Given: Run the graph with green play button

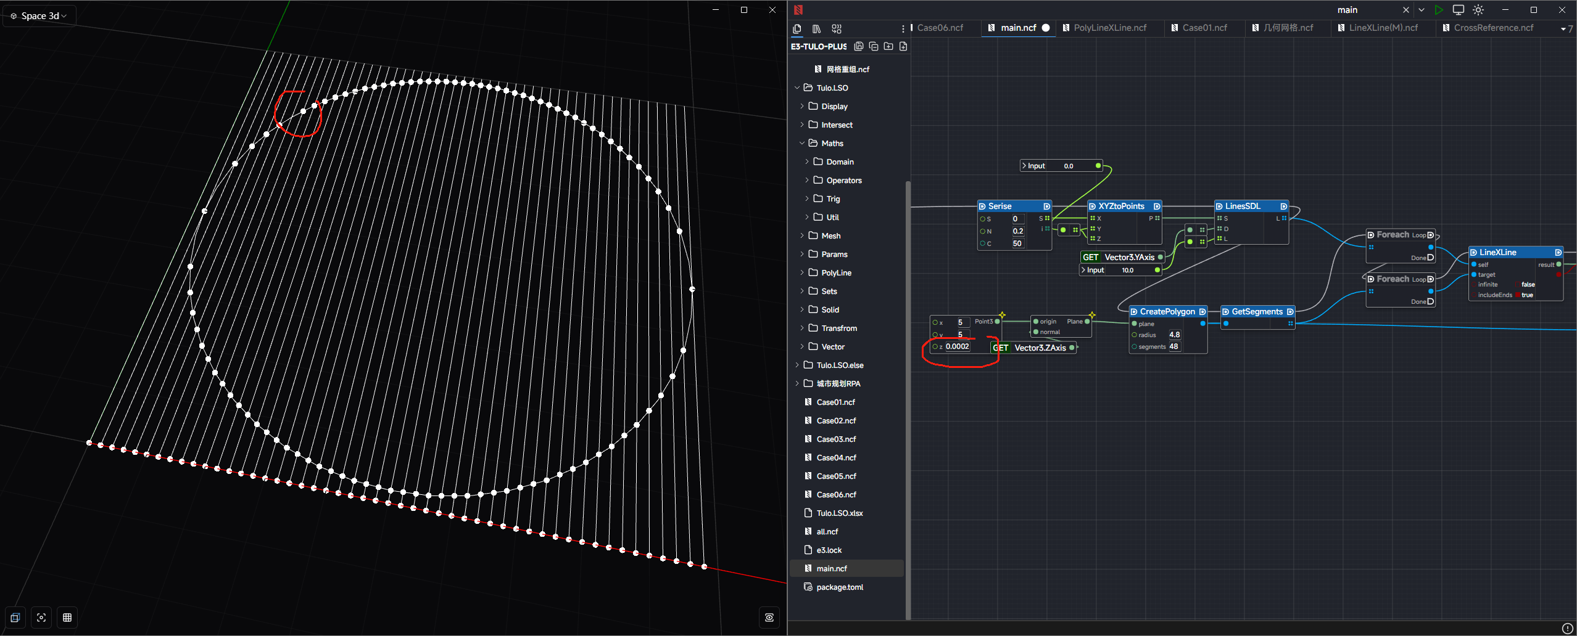Looking at the screenshot, I should coord(1438,10).
